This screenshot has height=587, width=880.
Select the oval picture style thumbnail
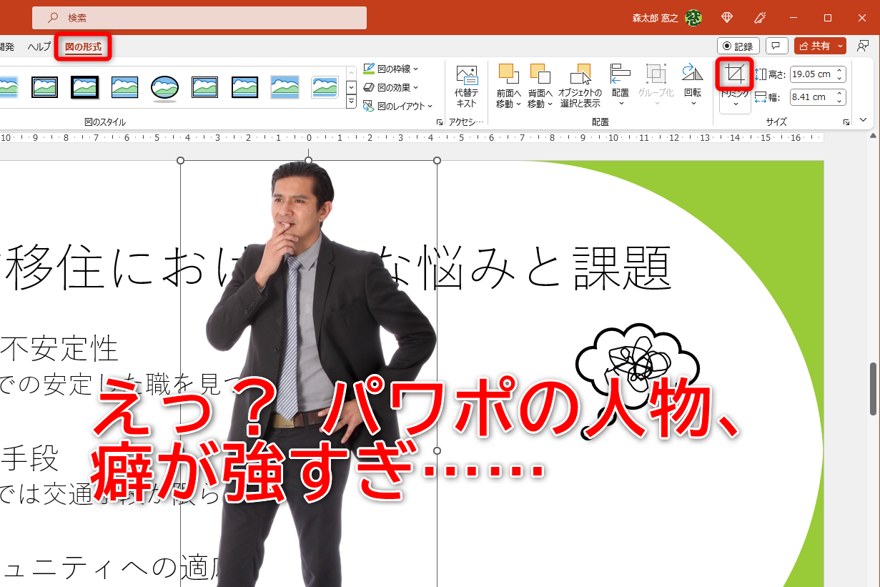click(x=164, y=87)
